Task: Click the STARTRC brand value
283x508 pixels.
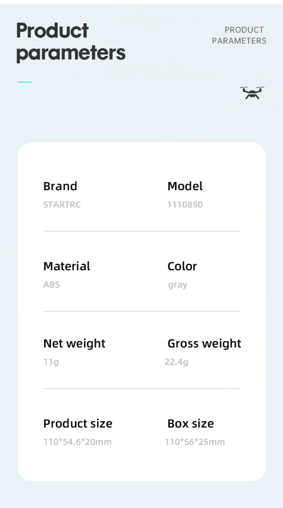Action: (62, 205)
